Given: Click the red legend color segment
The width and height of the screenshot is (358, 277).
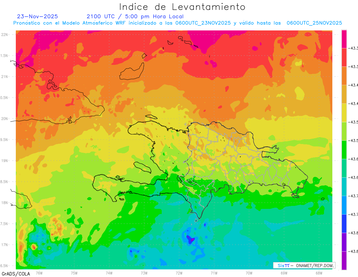Looking at the screenshot, I should (x=344, y=57).
